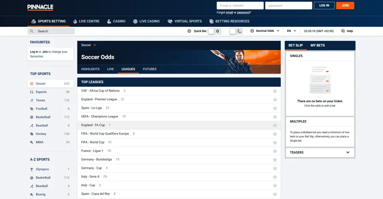
Task: Click the Decimal Odds info icon
Action: tap(252, 31)
